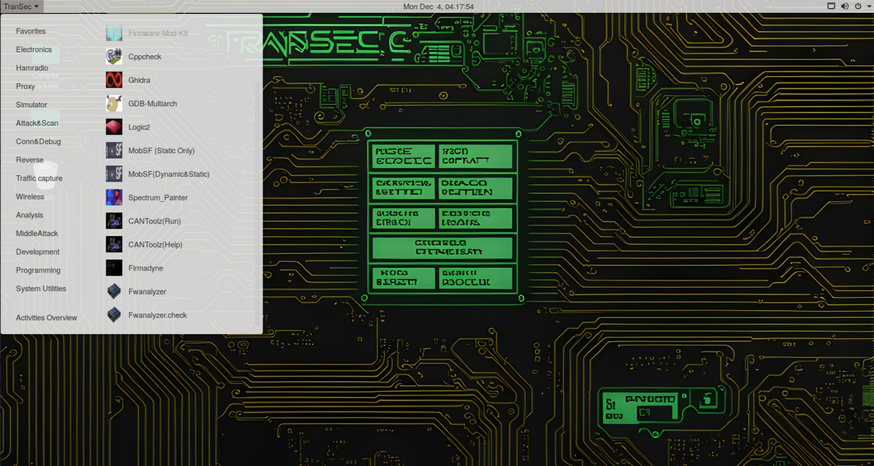Click Activities Overview
This screenshot has height=466, width=874.
[x=47, y=318]
